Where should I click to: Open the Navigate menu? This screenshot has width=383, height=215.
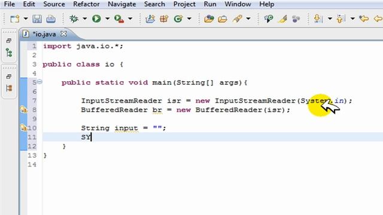tap(122, 4)
